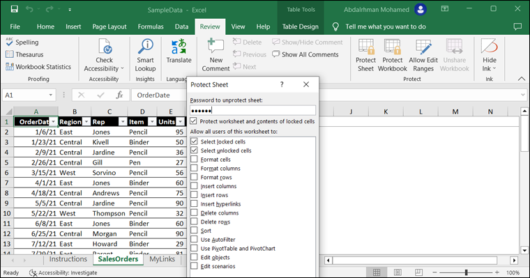Image resolution: width=530 pixels, height=278 pixels.
Task: Open Customize Quick Access Toolbar dropdown
Action: coord(70,10)
